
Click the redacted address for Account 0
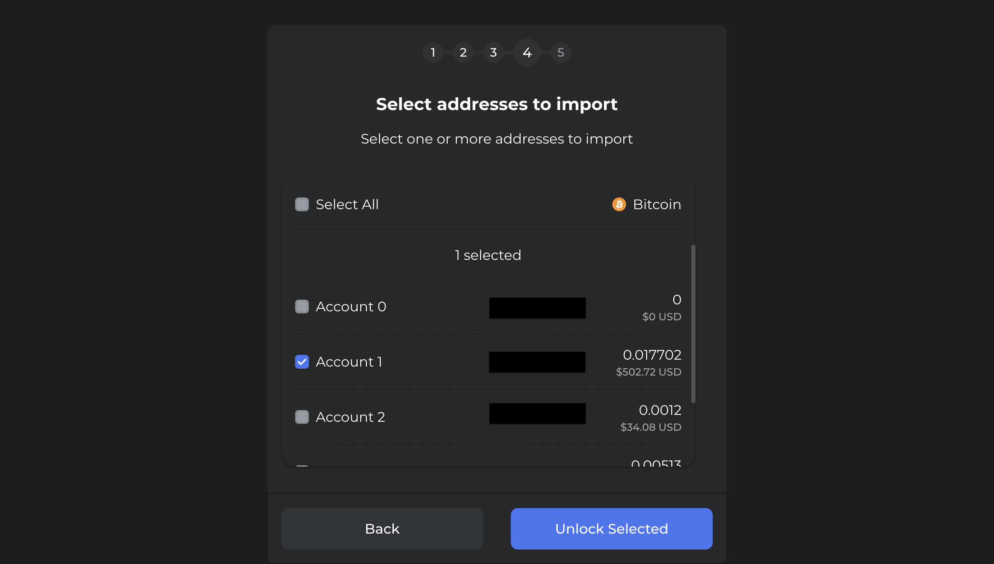click(x=537, y=308)
